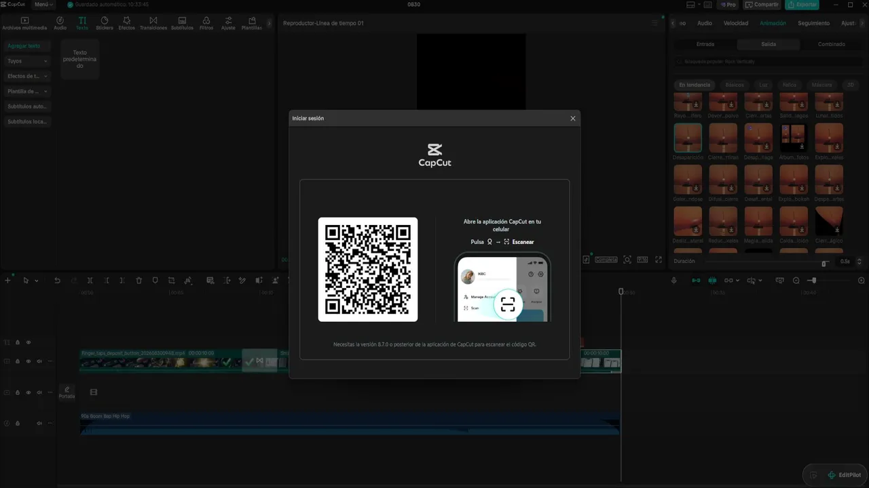869x488 pixels.
Task: Adjust the timeline zoom slider handle
Action: (813, 281)
